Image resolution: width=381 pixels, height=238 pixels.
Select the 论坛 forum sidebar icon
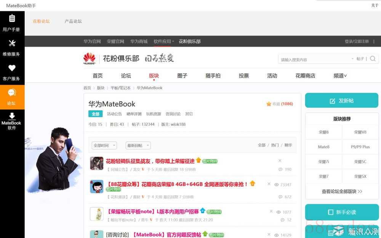coord(12,92)
